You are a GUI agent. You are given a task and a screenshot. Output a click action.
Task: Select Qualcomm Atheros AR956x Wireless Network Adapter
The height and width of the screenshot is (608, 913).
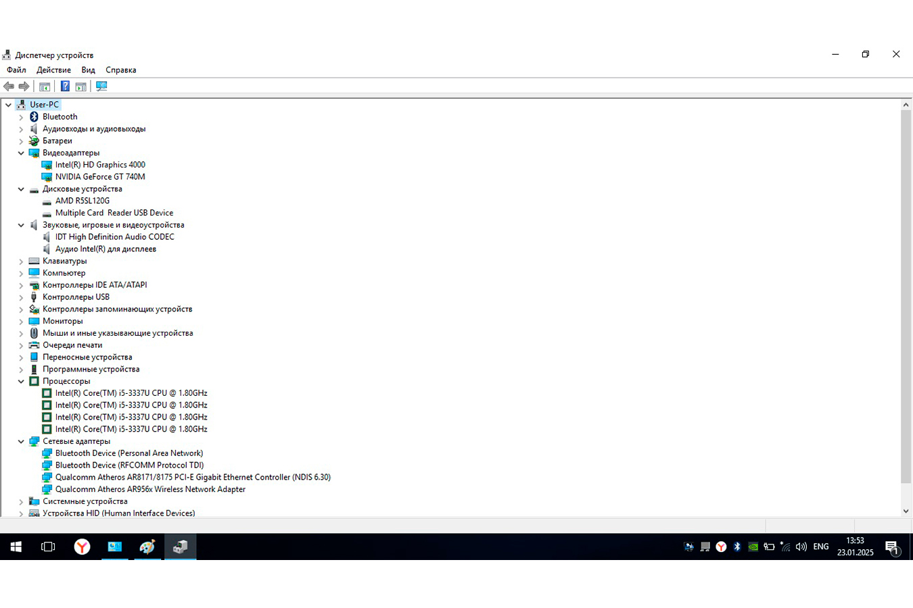coord(150,490)
